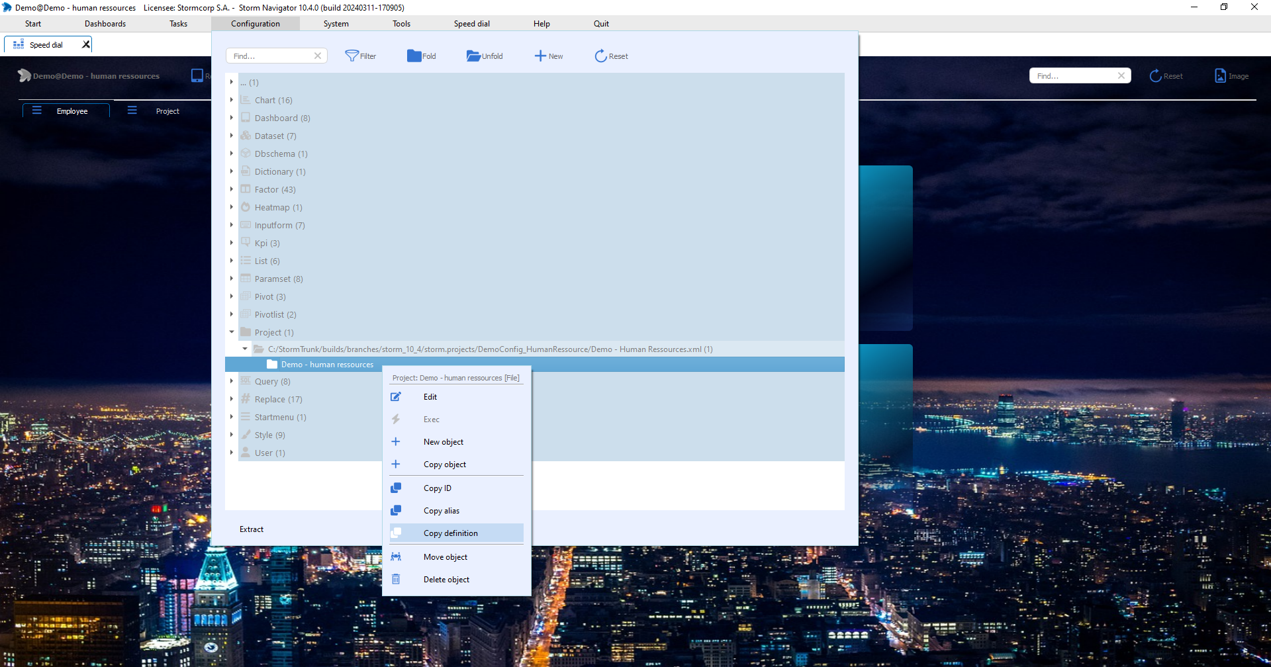Viewport: 1271px width, 667px height.
Task: Click the Kpi type icon in tree
Action: (x=246, y=243)
